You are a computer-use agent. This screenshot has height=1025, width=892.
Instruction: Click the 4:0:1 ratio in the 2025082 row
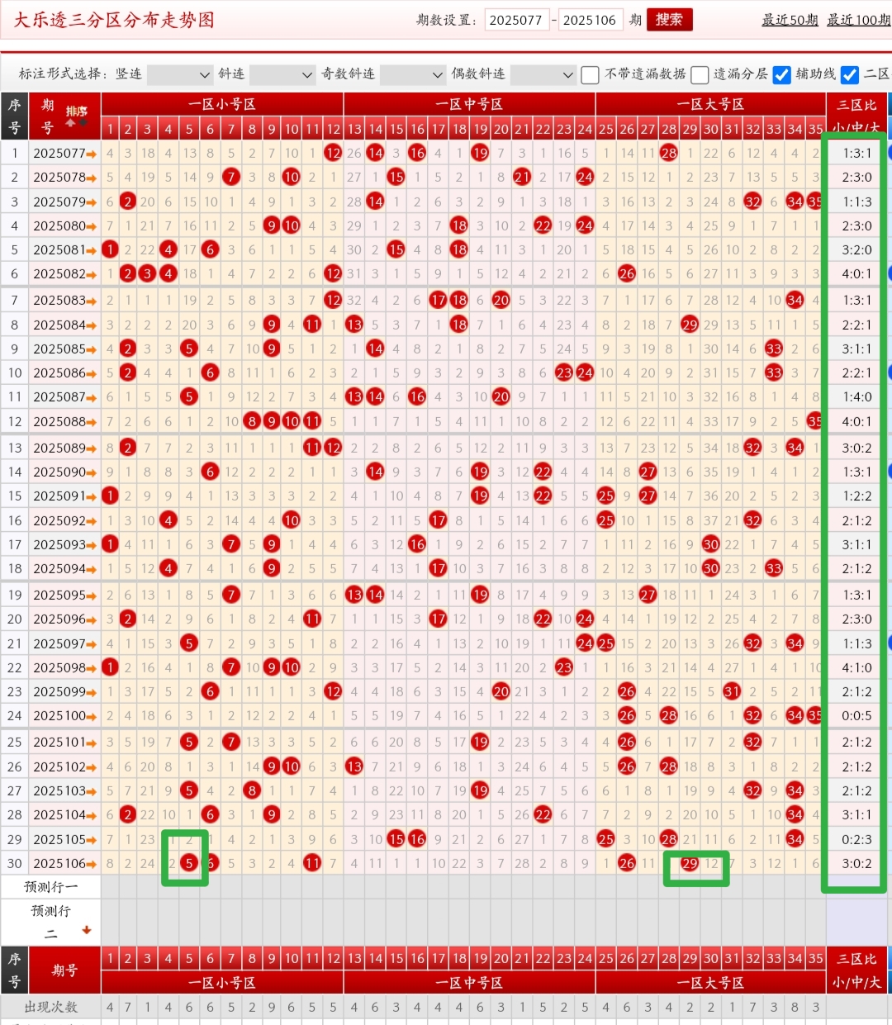857,273
